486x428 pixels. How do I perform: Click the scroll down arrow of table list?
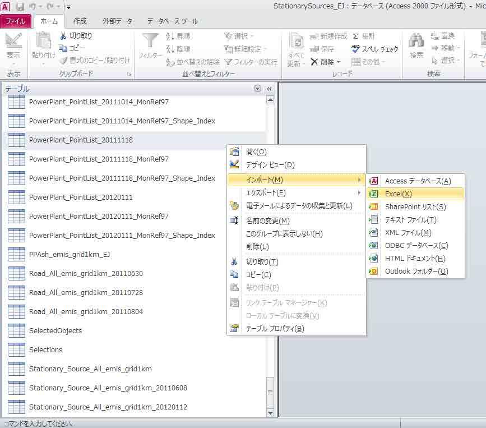click(x=270, y=413)
